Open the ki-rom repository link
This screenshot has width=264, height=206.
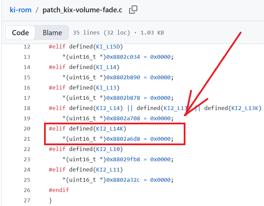click(20, 10)
